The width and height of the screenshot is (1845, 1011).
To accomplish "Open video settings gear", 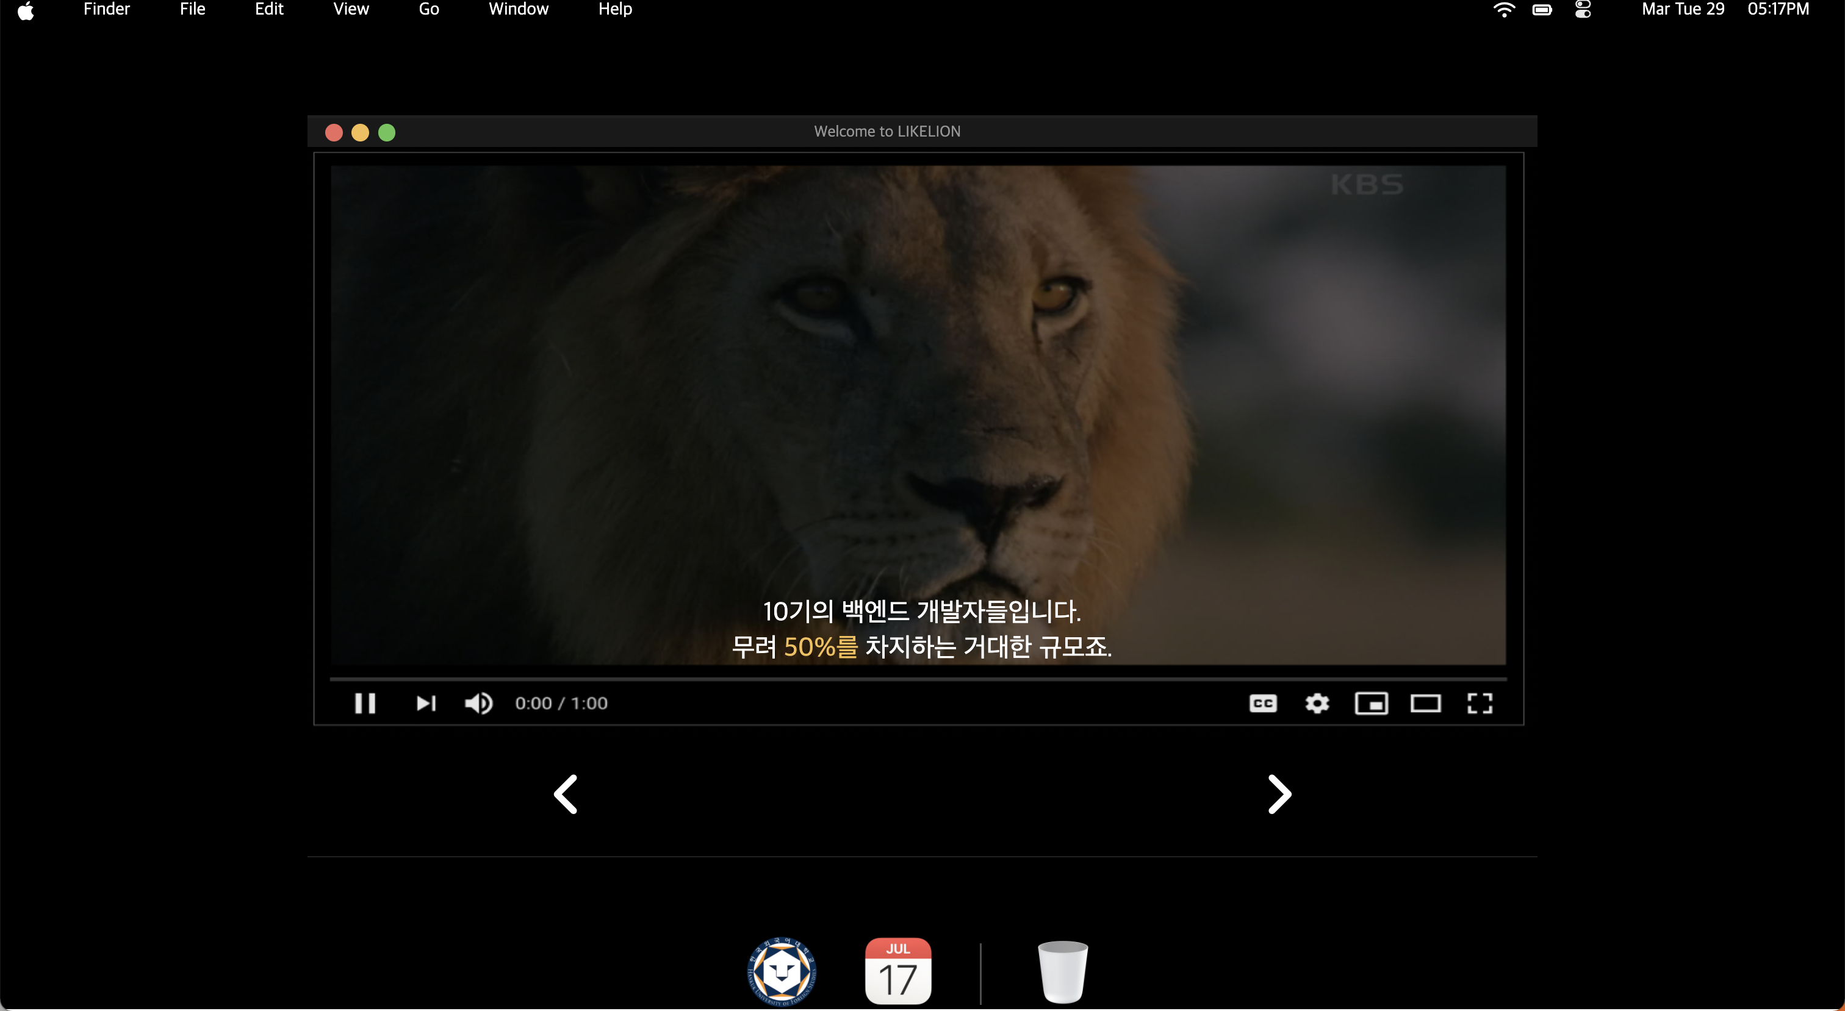I will click(1317, 703).
